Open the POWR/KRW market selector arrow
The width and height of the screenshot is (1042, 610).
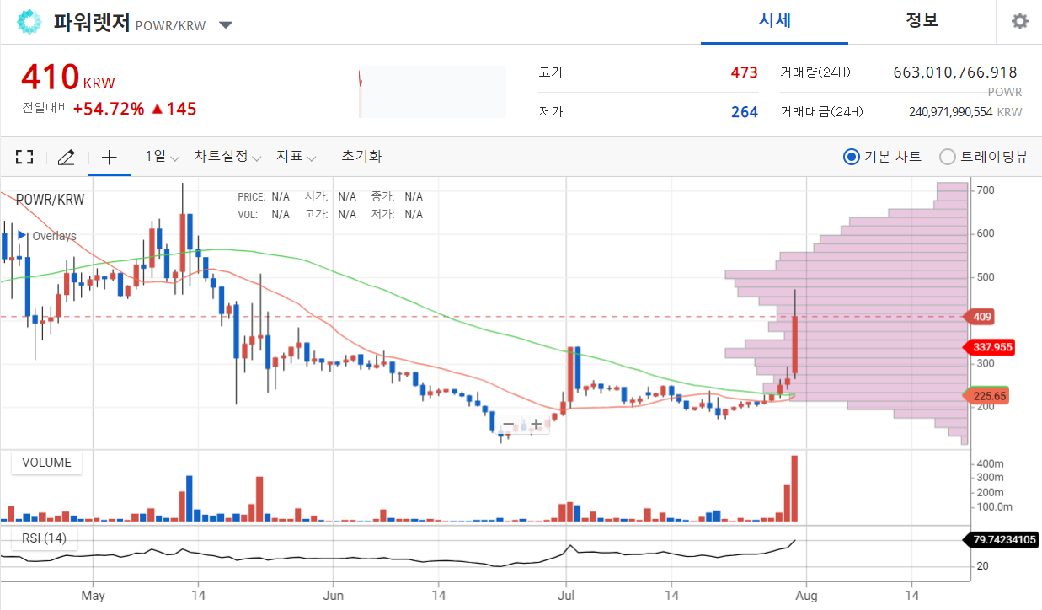(226, 24)
